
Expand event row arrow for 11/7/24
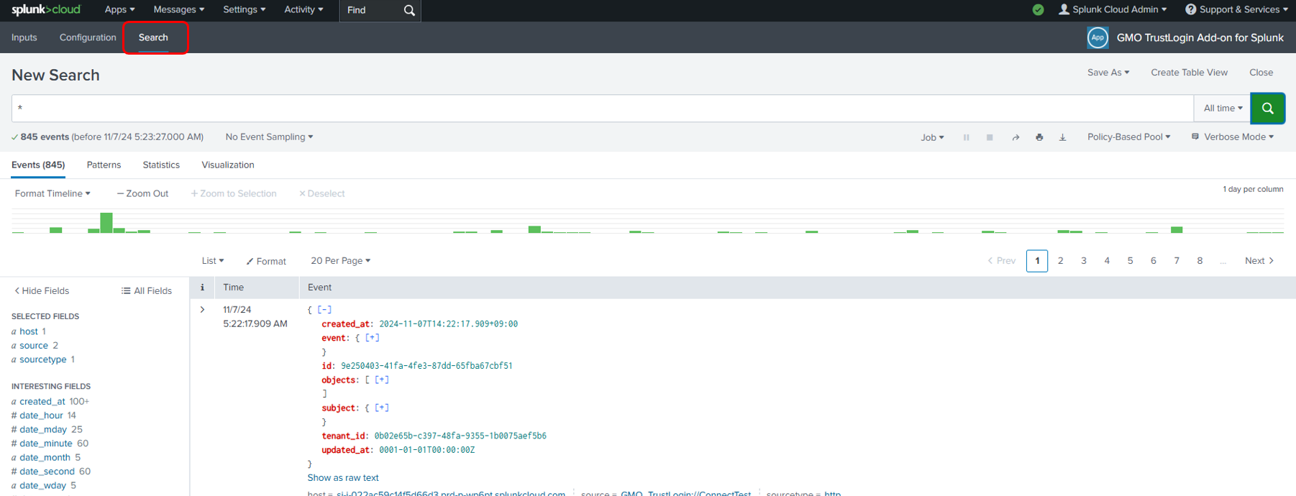(x=202, y=310)
